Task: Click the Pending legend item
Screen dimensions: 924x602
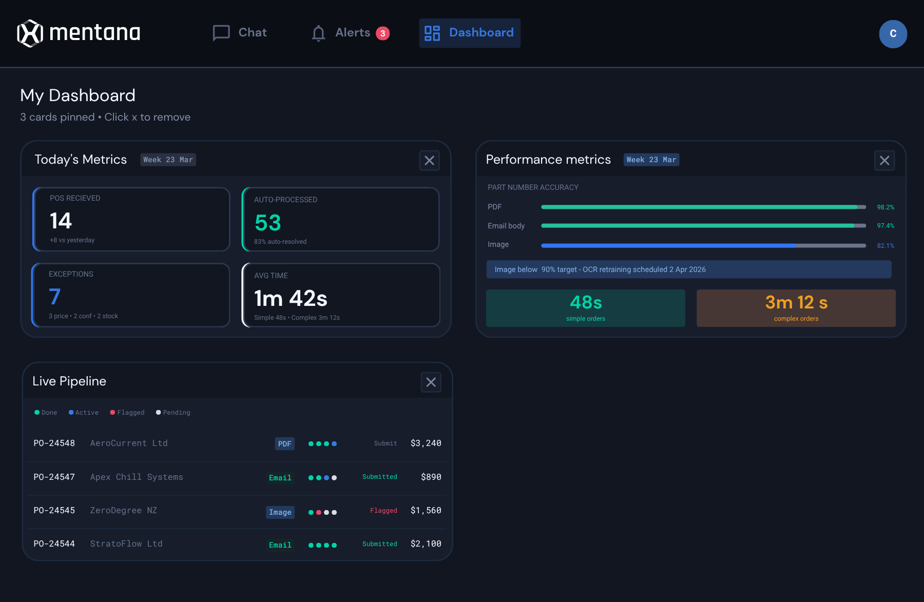Action: [173, 413]
